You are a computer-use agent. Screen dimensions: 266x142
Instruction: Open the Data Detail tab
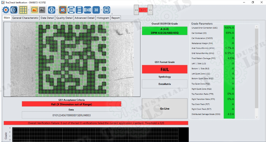47,18
